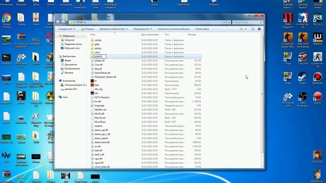
Task: Click the Новая папка button
Action: pos(202,29)
